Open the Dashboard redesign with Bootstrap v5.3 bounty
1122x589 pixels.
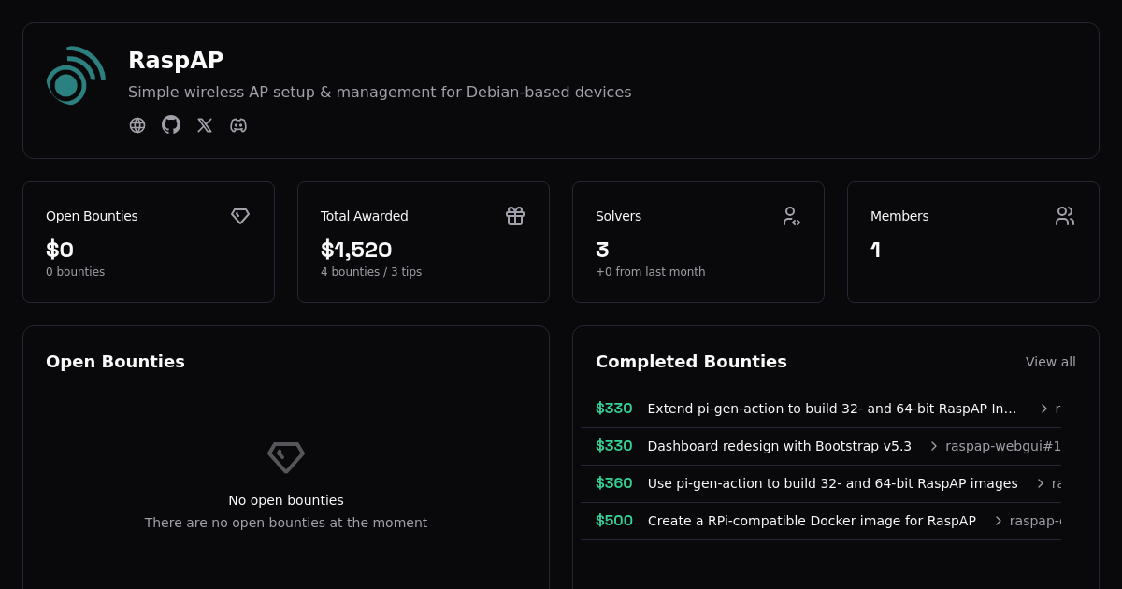pyautogui.click(x=779, y=446)
